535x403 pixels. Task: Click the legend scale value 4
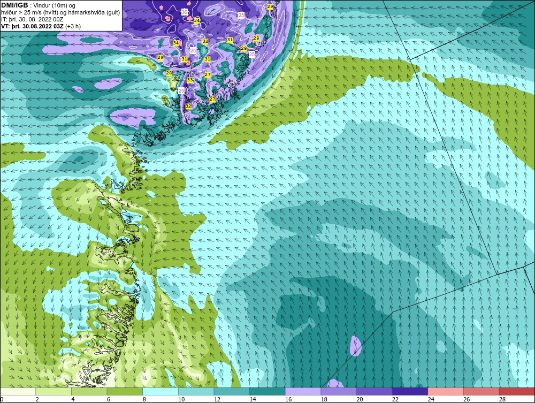coord(73,399)
